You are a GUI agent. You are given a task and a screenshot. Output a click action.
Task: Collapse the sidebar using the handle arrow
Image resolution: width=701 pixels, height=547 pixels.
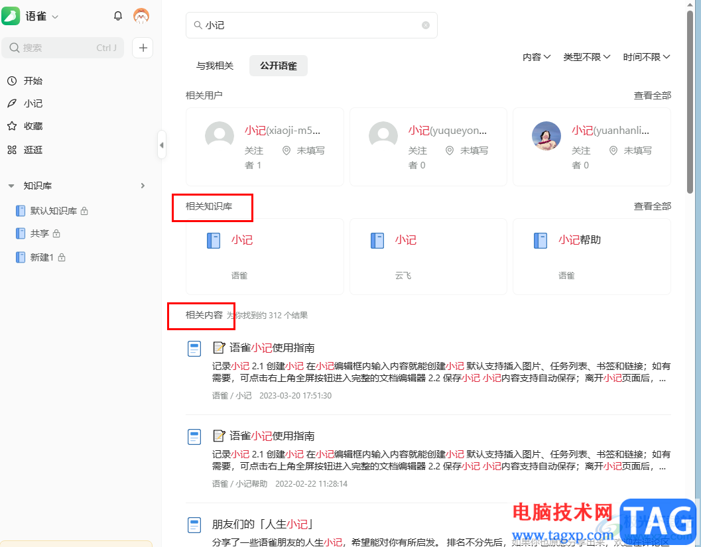click(x=162, y=145)
